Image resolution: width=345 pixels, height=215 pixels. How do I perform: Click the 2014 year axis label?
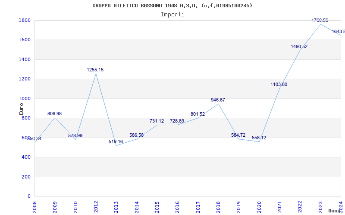[137, 207]
